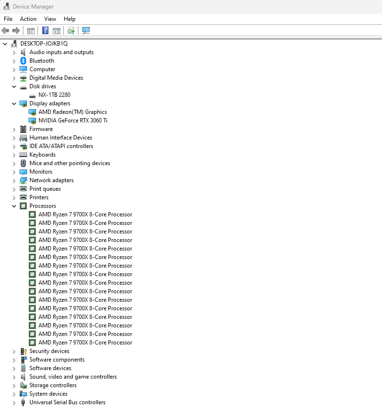
Task: Expand the Network adapters category
Action: pyautogui.click(x=14, y=180)
